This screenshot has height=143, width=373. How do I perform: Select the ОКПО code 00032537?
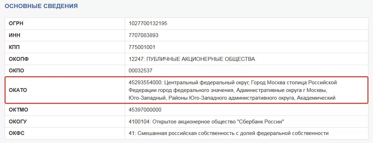[140, 71]
